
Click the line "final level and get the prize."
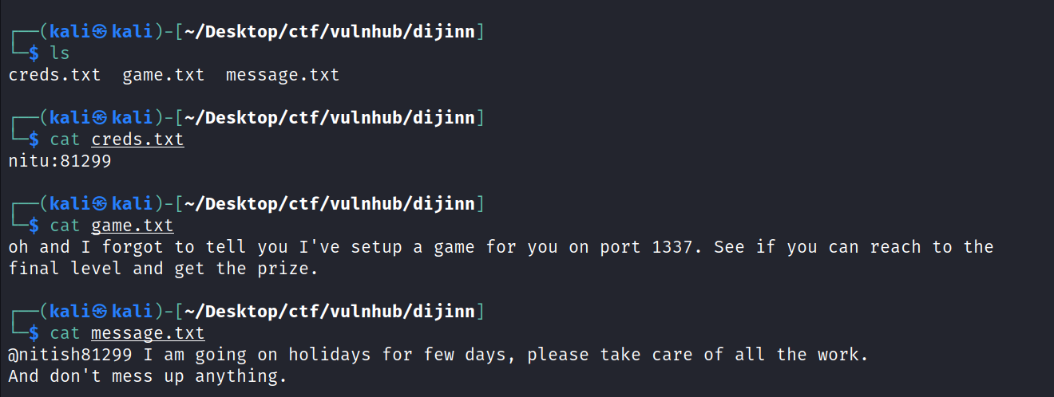coord(163,269)
